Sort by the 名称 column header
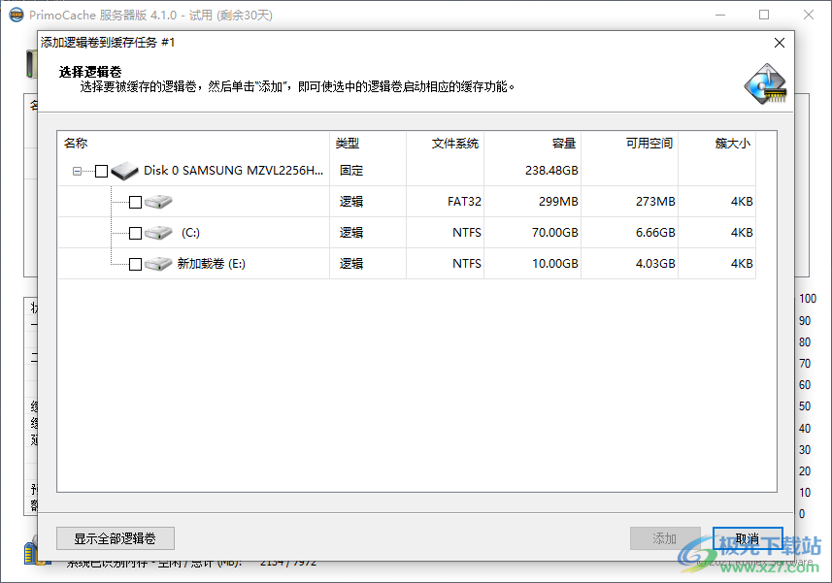 coord(193,144)
